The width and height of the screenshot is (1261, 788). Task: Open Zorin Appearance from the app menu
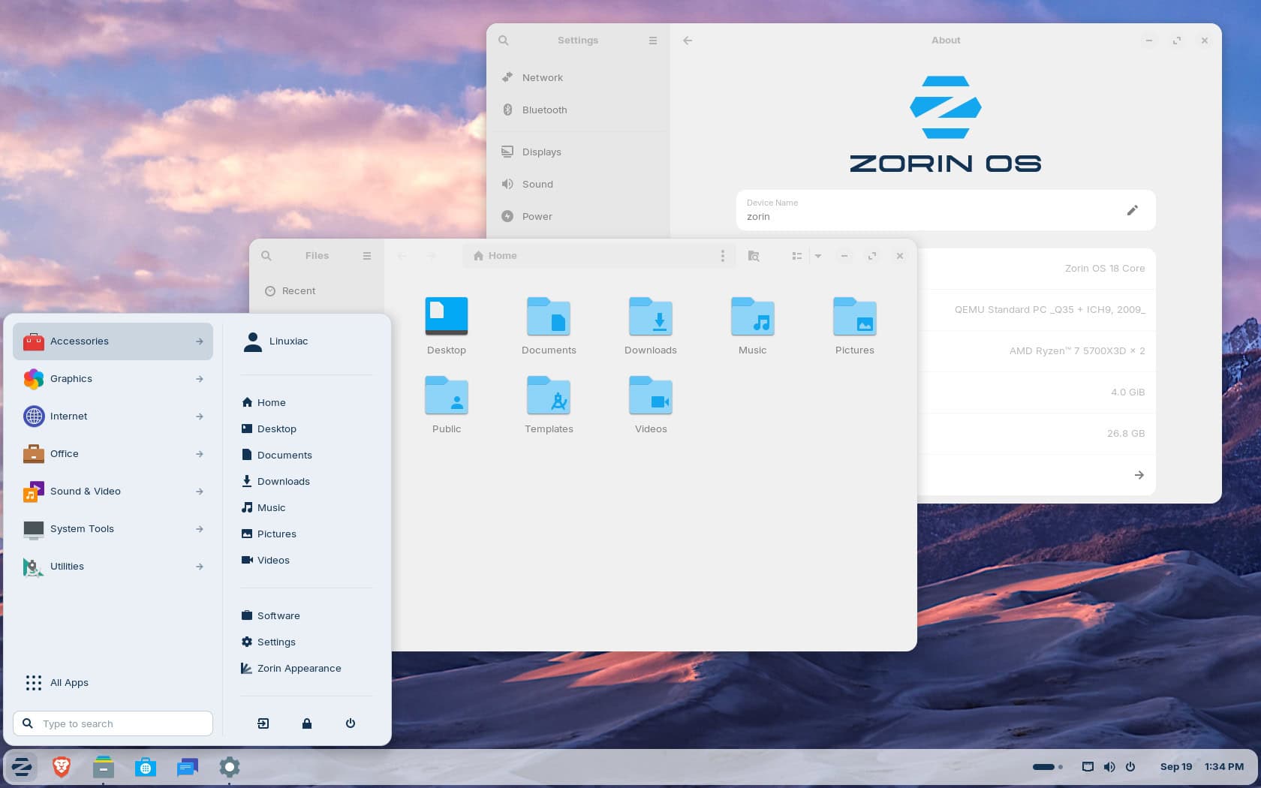click(299, 668)
